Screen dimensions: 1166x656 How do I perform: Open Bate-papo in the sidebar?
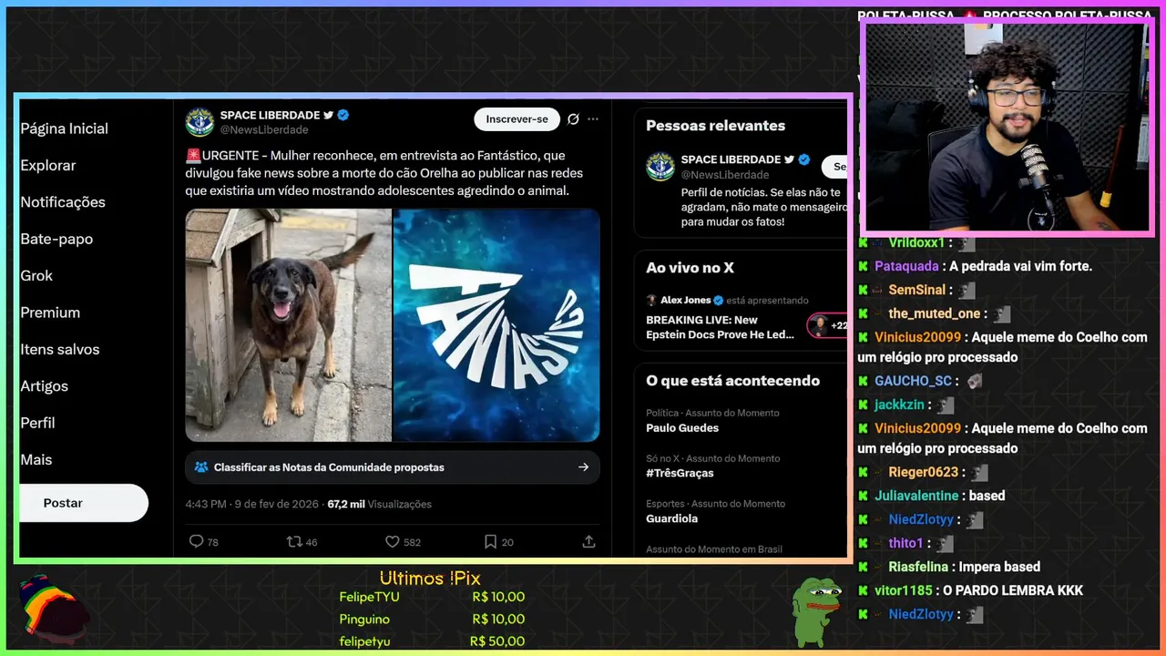pos(56,239)
